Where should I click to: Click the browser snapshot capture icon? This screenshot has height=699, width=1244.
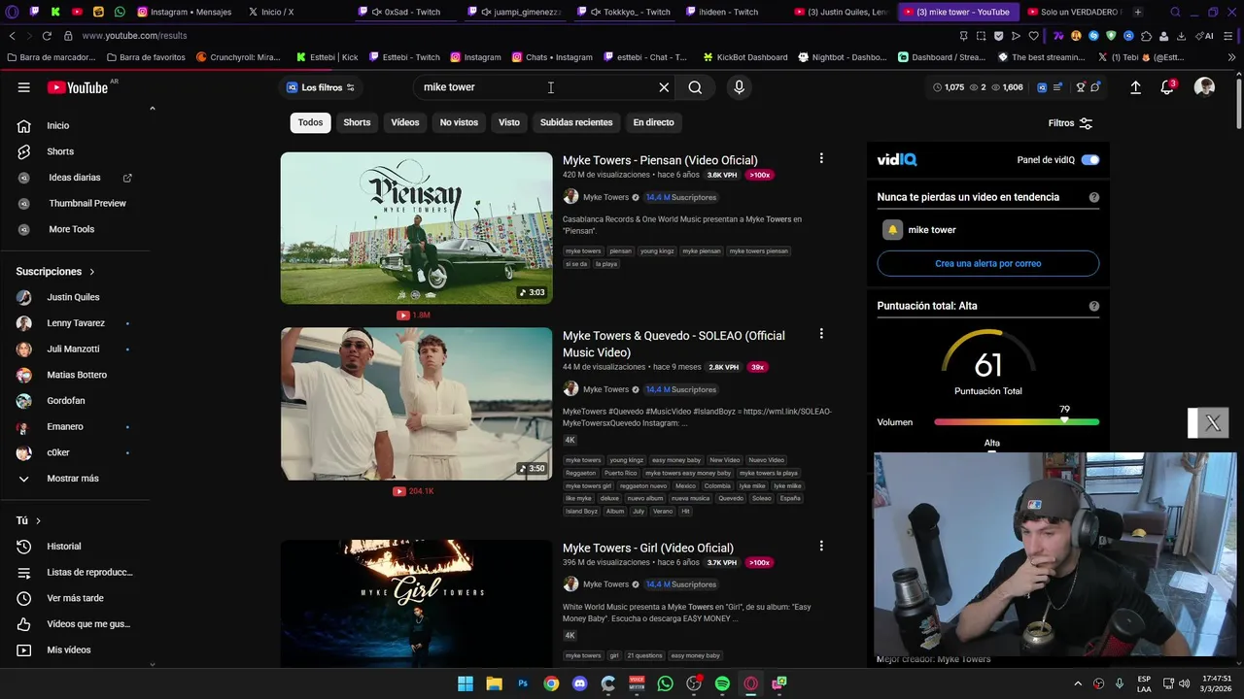coord(981,36)
